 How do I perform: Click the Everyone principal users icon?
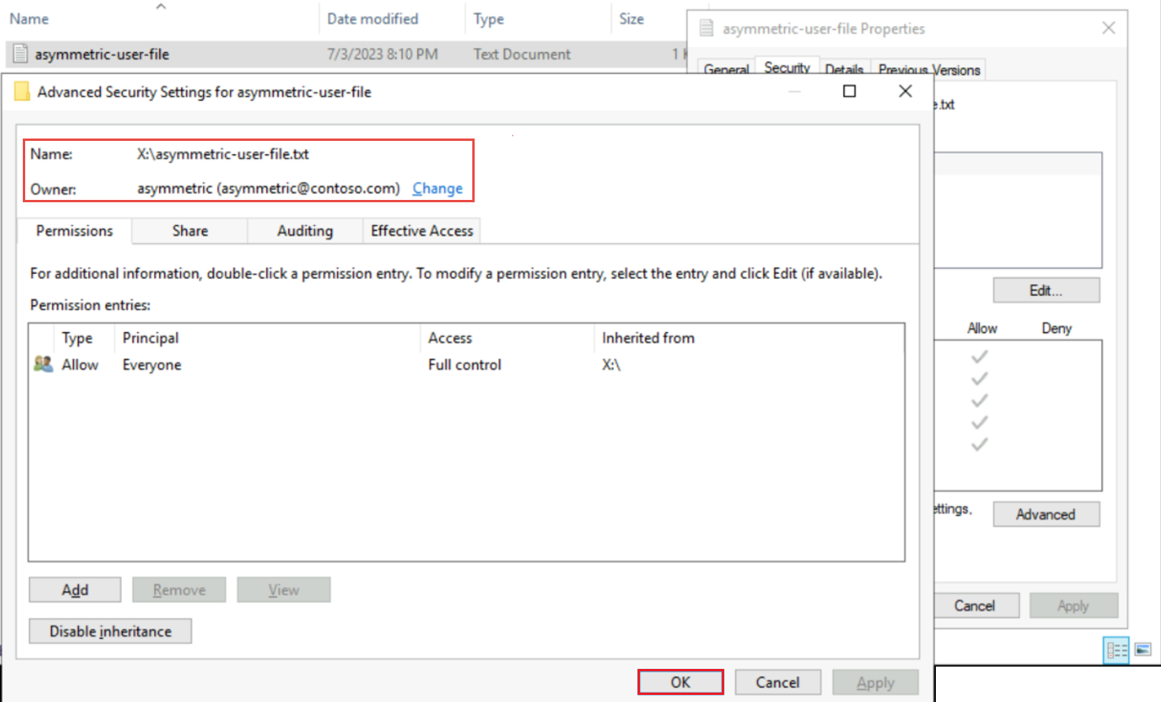pos(43,364)
